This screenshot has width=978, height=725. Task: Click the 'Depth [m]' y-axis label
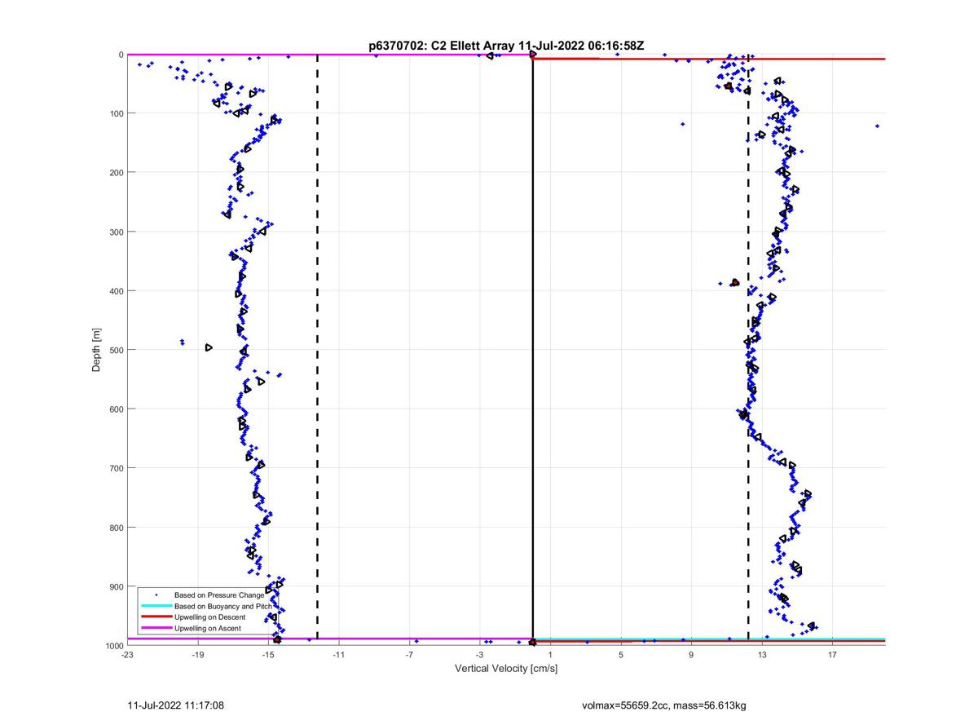[96, 350]
